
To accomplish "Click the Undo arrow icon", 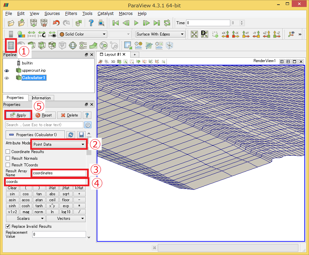I will click(x=56, y=23).
